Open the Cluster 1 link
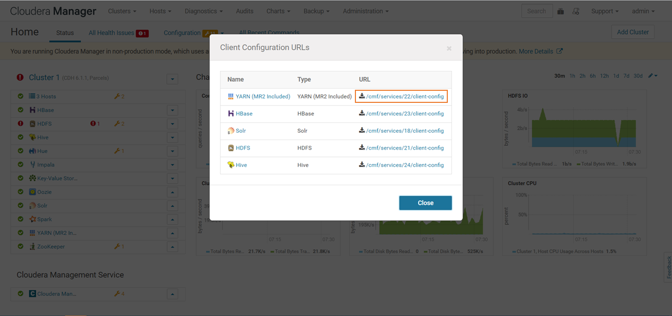The image size is (672, 316). (x=44, y=77)
